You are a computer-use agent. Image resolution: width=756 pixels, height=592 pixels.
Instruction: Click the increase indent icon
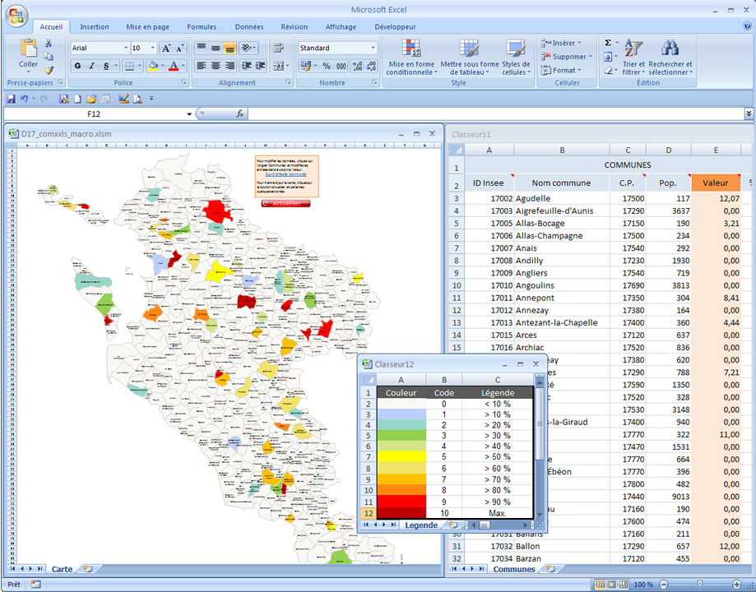(x=260, y=66)
